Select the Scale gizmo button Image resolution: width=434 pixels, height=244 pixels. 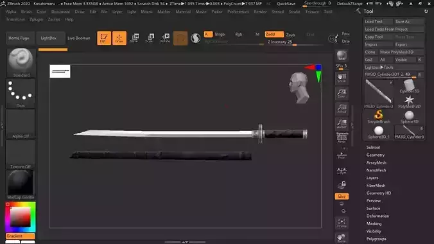click(150, 38)
